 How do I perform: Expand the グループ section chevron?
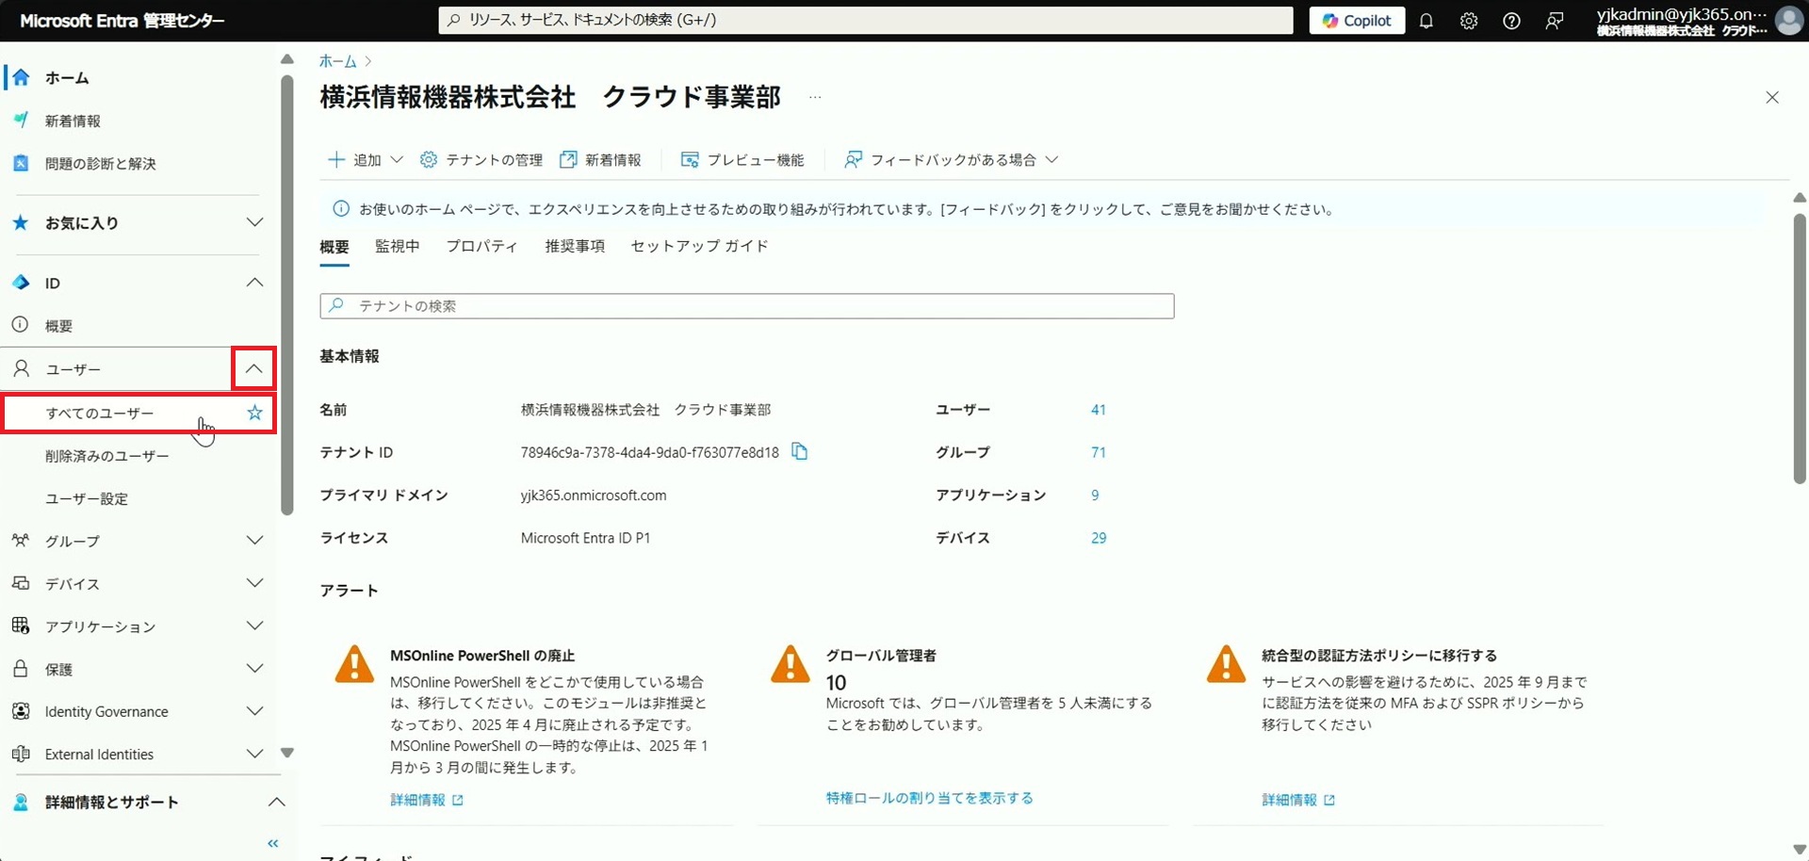click(x=254, y=540)
